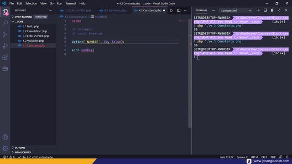Open the Help menu

82,3
